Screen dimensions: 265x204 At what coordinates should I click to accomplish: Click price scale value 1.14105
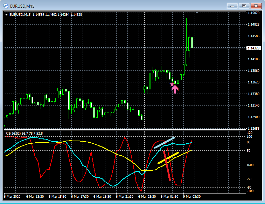point(253,59)
